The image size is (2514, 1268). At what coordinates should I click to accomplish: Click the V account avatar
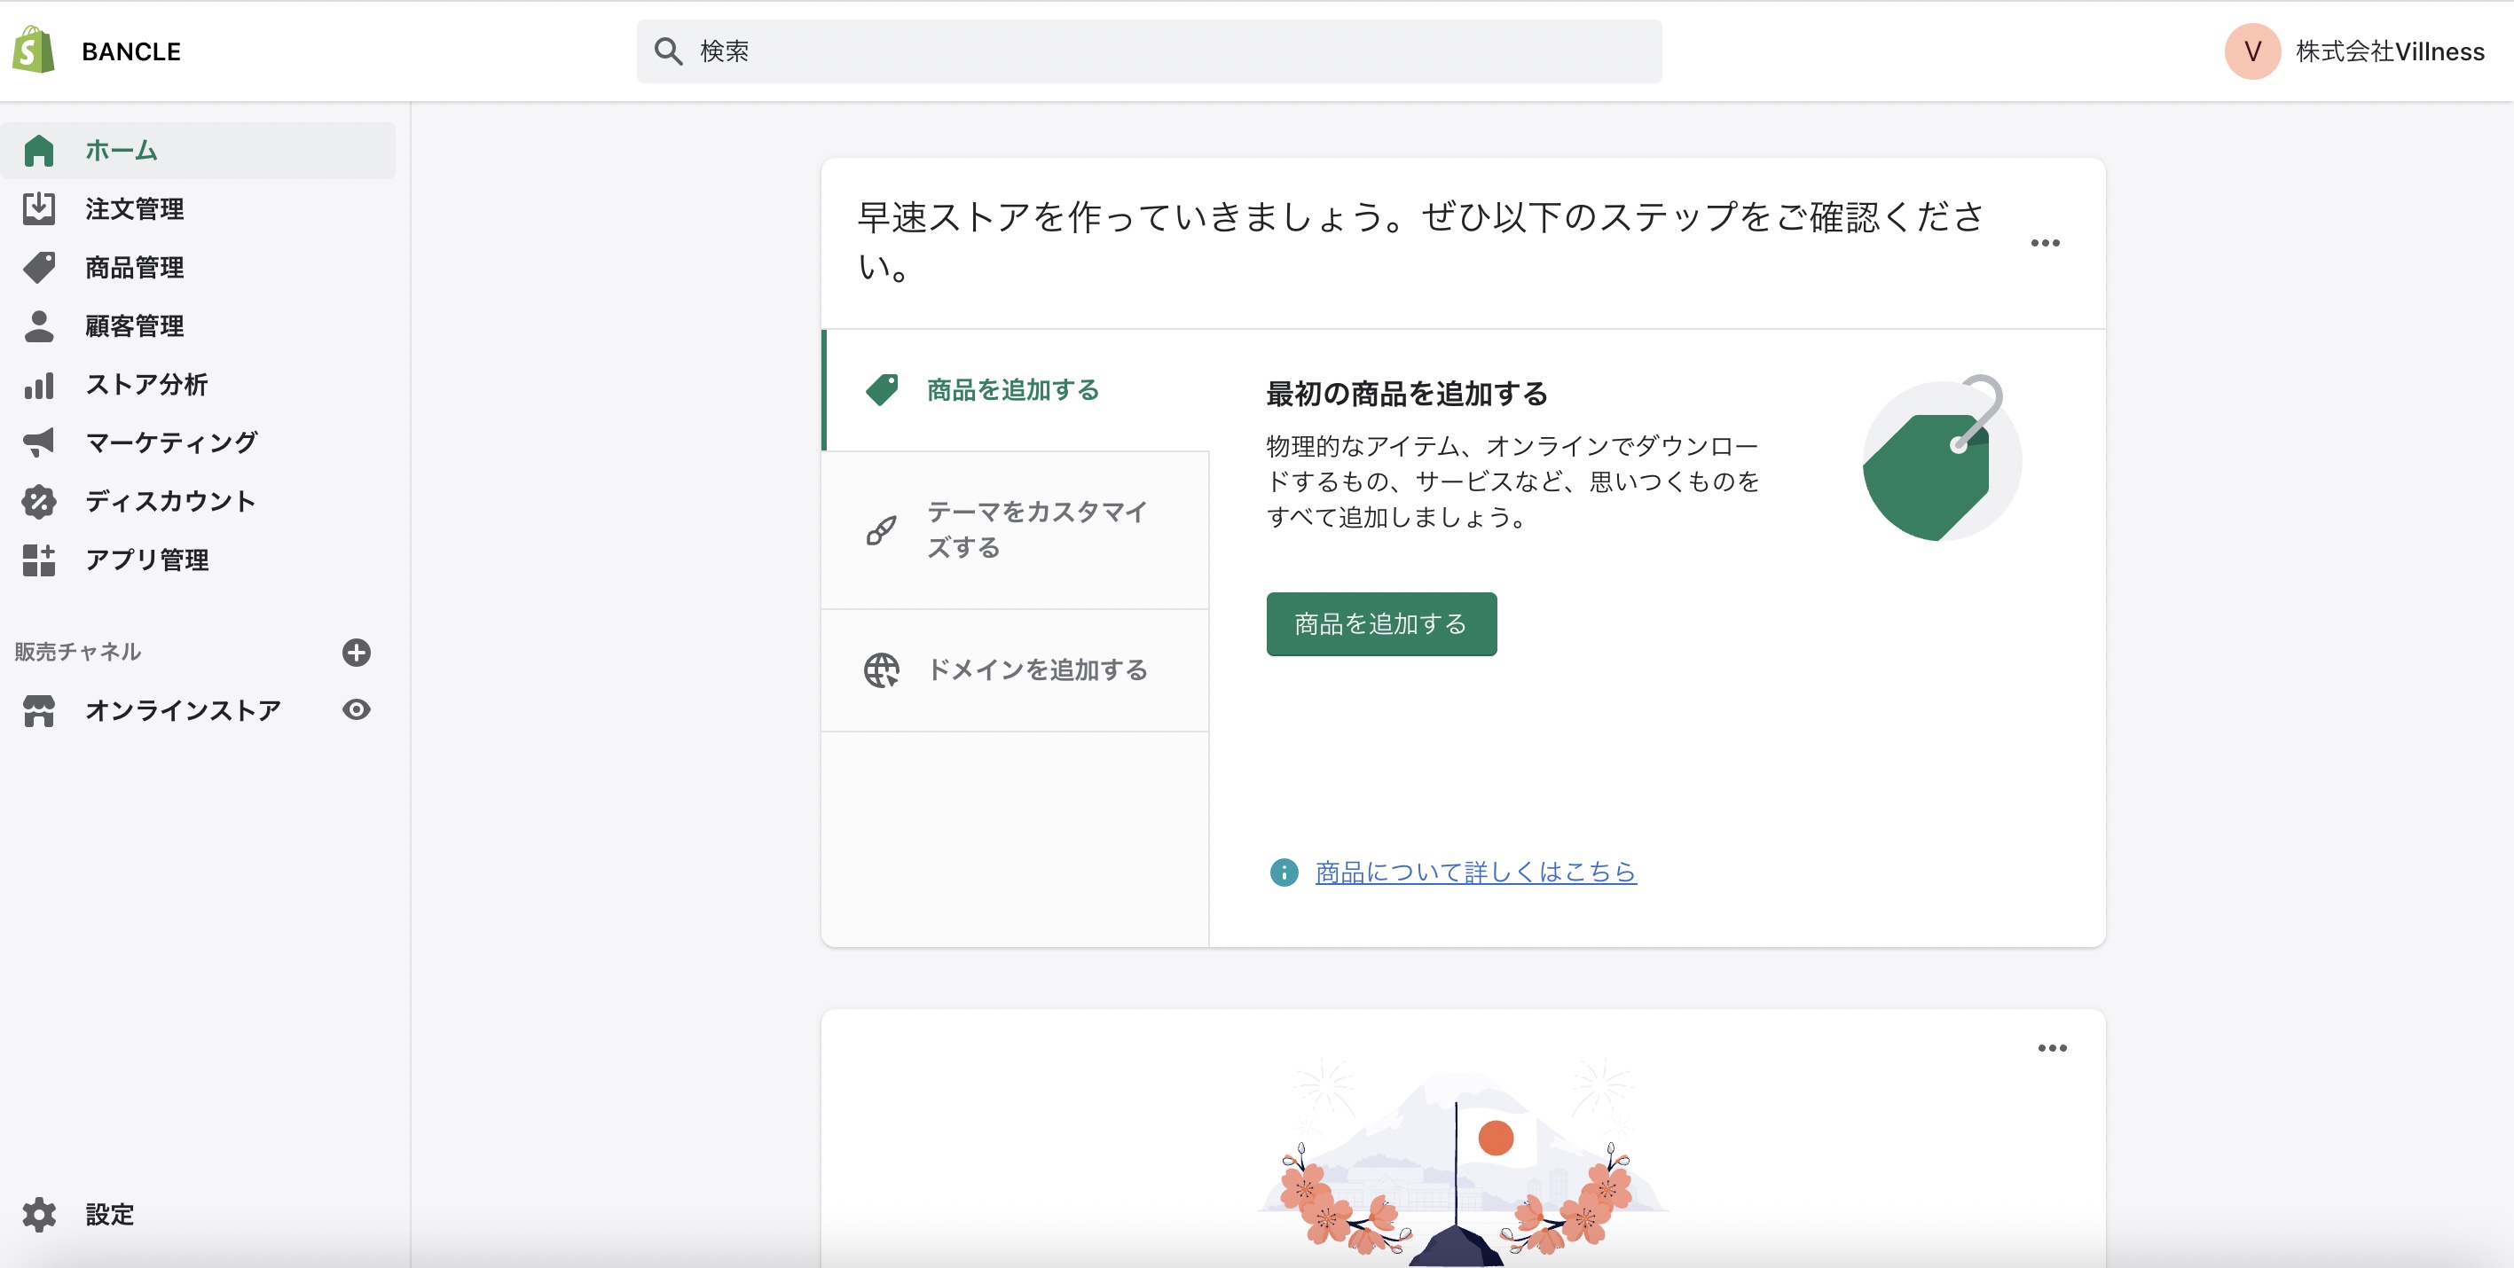[x=2251, y=51]
